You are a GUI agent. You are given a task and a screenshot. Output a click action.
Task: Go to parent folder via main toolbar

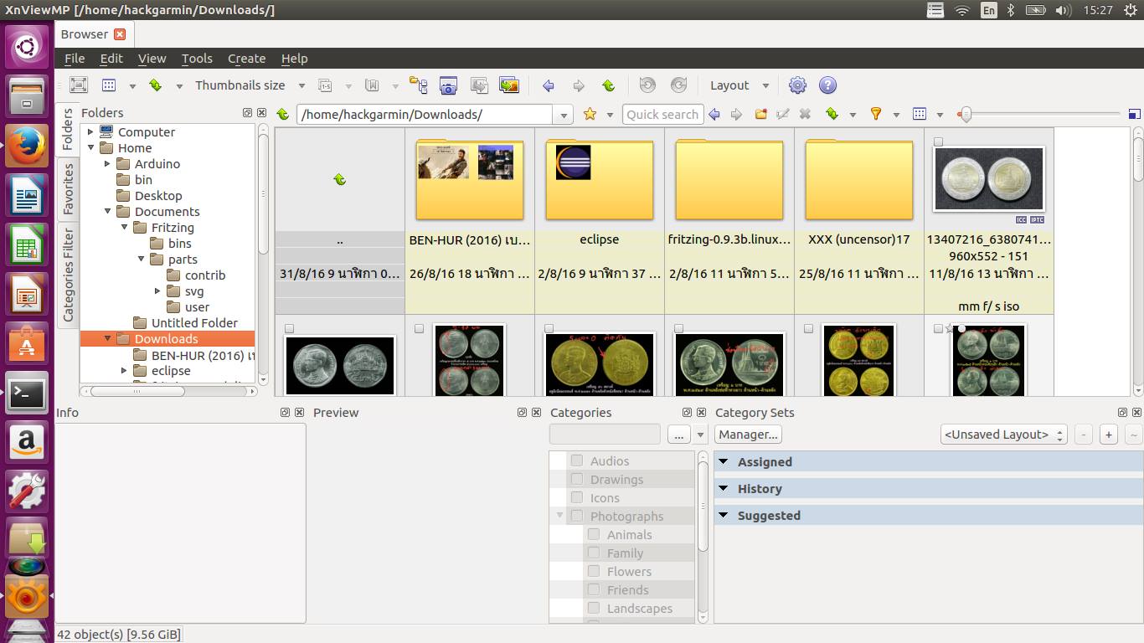point(609,85)
